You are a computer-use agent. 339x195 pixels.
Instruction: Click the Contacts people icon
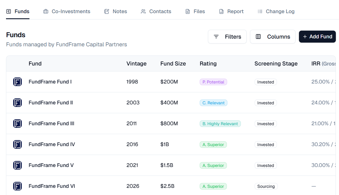tap(143, 11)
